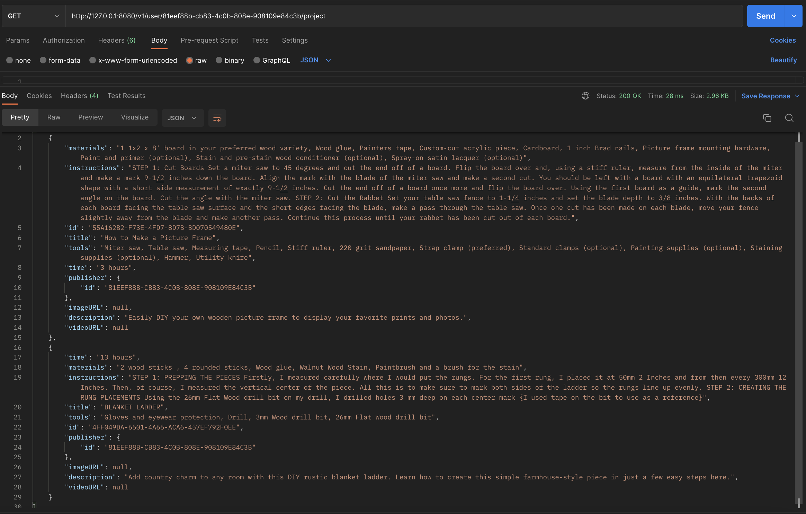
Task: Select the binary radio option
Action: pyautogui.click(x=219, y=60)
